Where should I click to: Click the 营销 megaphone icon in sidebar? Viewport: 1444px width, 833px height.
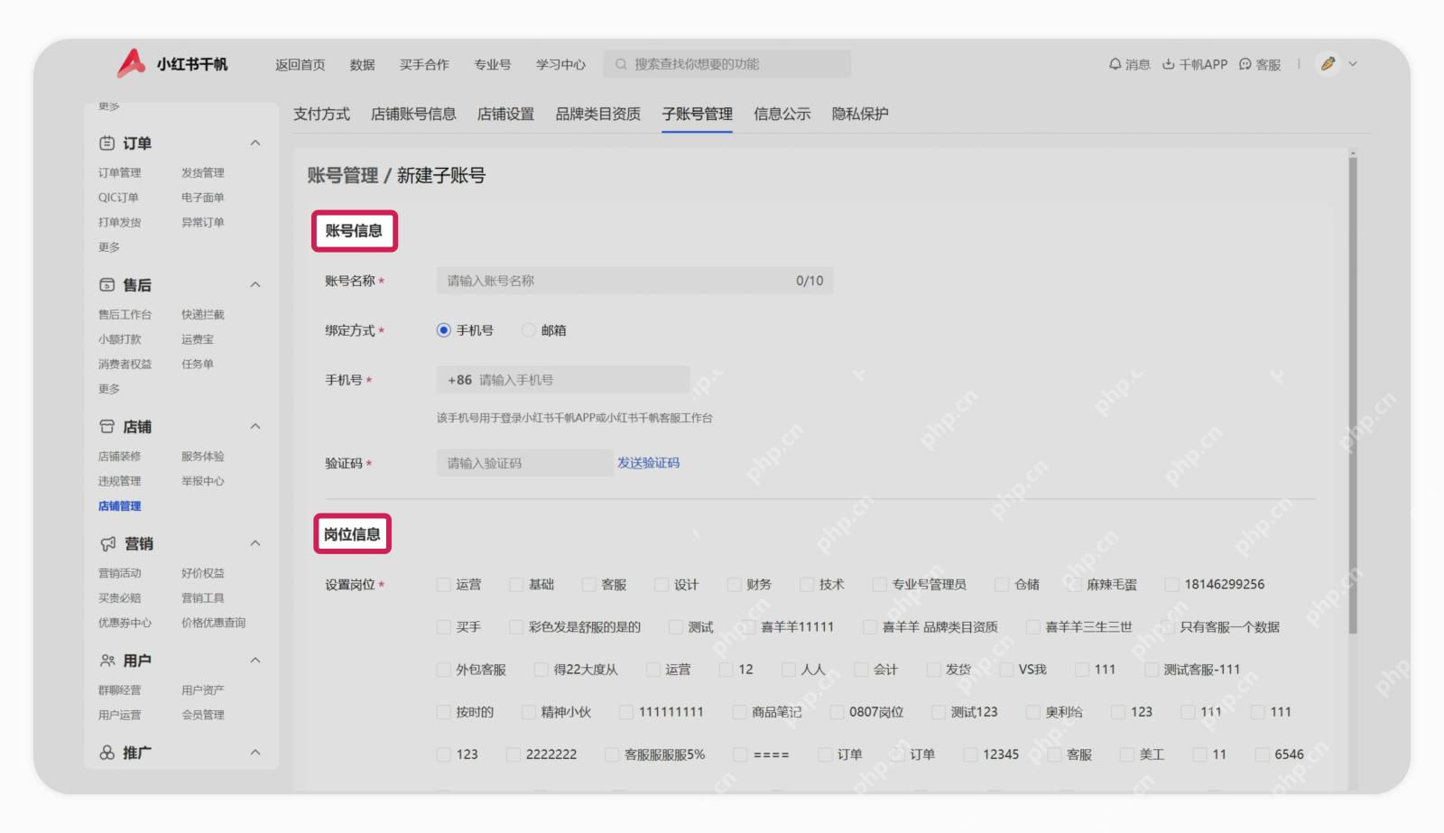107,543
